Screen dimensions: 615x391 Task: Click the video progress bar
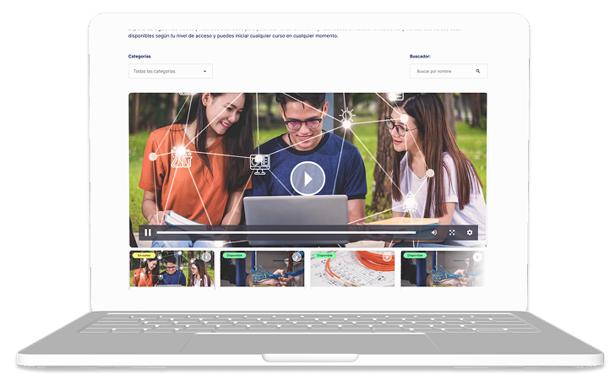287,232
